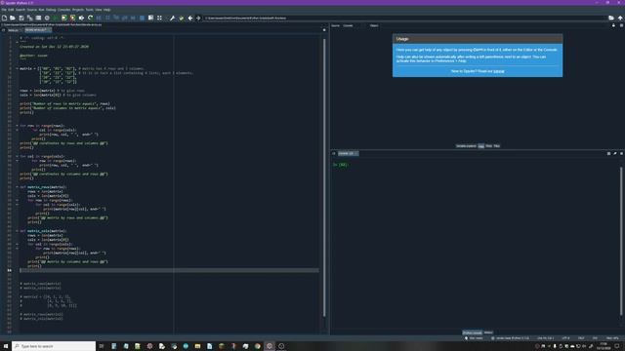The height and width of the screenshot is (351, 625).
Task: Open the Consoles menu
Action: click(x=63, y=10)
